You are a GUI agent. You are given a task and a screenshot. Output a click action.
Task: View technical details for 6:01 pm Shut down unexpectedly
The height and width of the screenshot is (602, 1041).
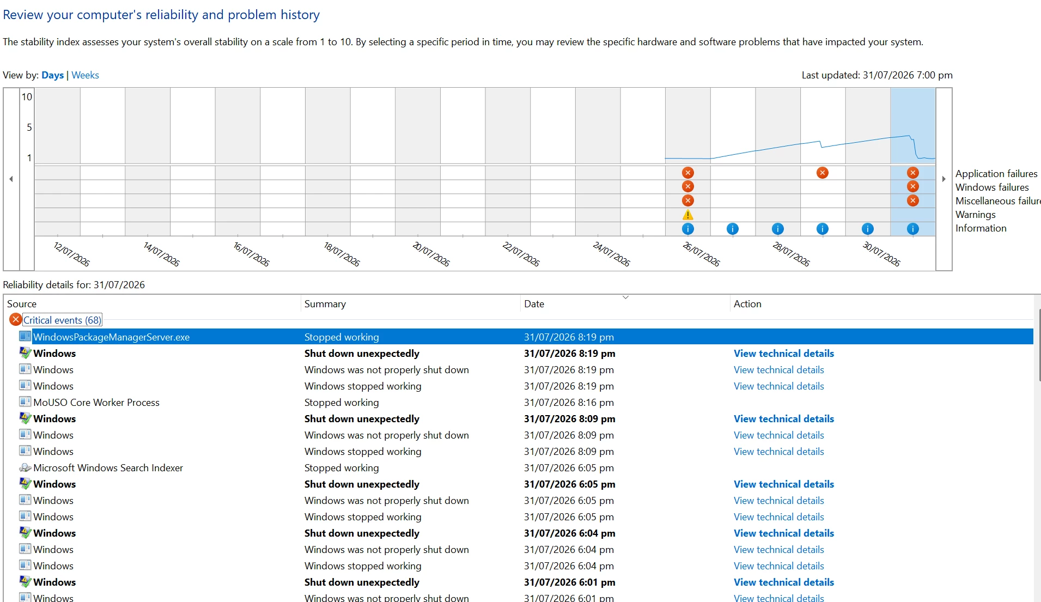(x=783, y=582)
